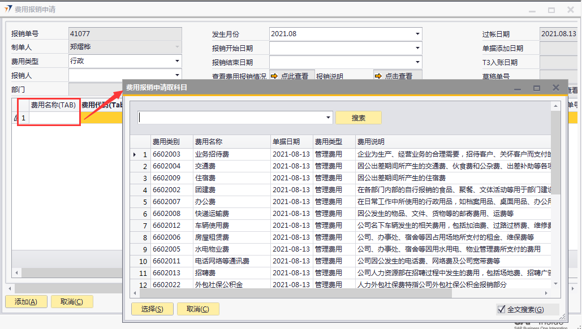The image size is (582, 329).
Task: Minimize the 费用报销申请取科目 dialog
Action: coord(517,88)
